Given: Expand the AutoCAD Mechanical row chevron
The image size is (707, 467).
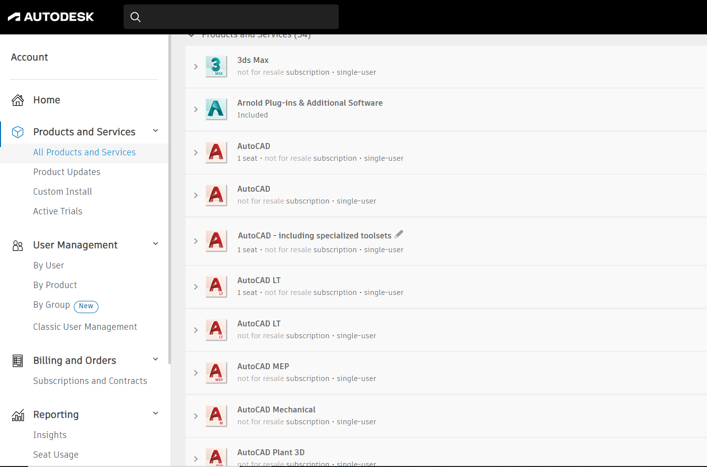Looking at the screenshot, I should (x=196, y=416).
